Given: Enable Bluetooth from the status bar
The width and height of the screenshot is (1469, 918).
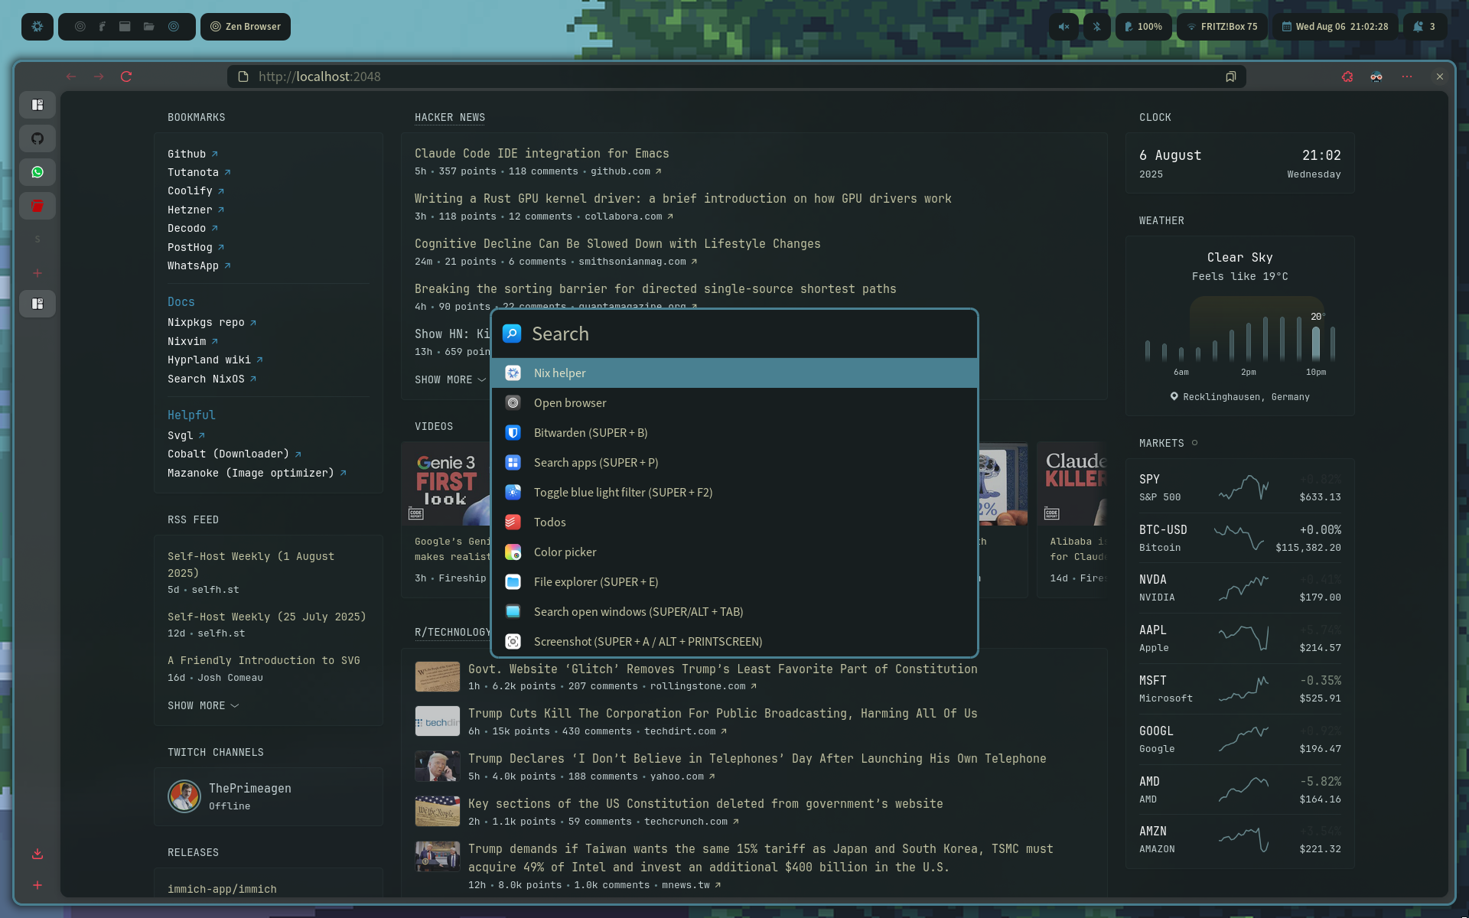Looking at the screenshot, I should (1097, 26).
